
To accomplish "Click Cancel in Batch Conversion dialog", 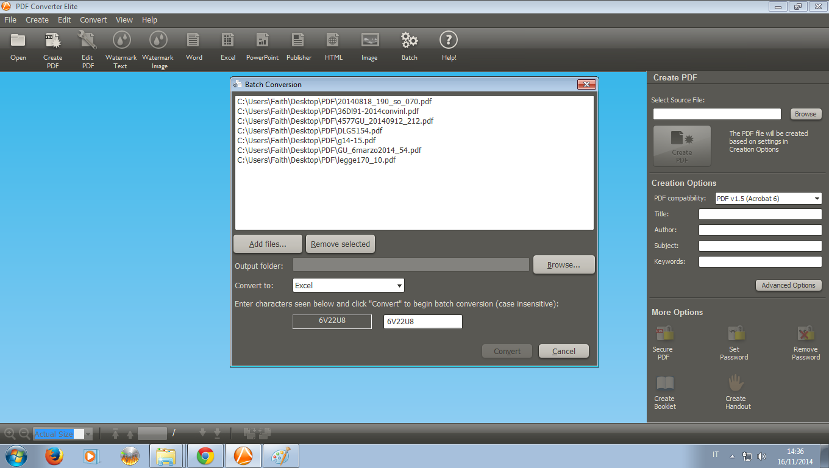I will point(564,351).
